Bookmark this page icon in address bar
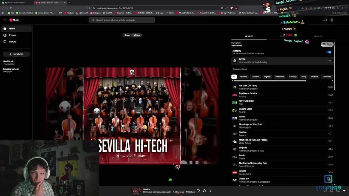The width and height of the screenshot is (349, 196). 88,8
